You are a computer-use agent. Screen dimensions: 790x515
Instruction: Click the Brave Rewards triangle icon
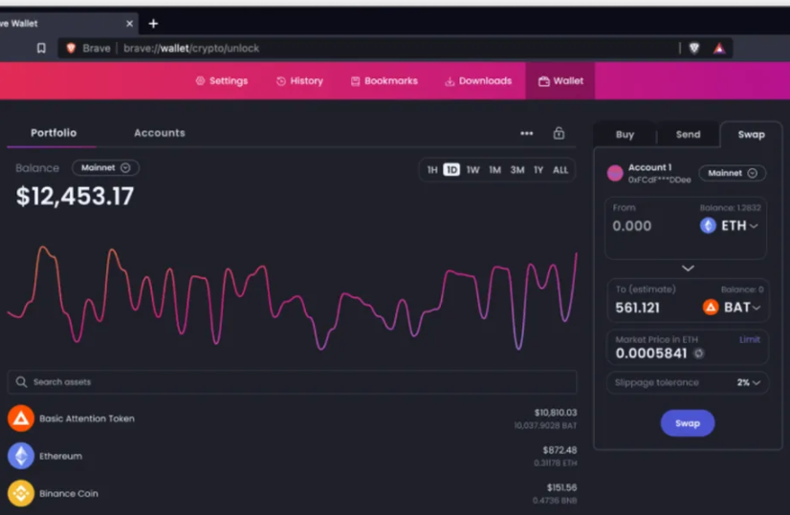click(x=719, y=49)
